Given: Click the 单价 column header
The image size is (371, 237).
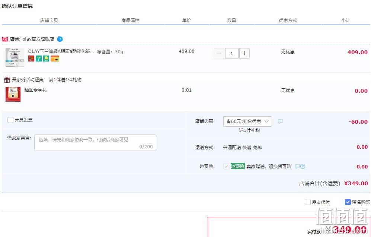Looking at the screenshot, I should tap(186, 20).
